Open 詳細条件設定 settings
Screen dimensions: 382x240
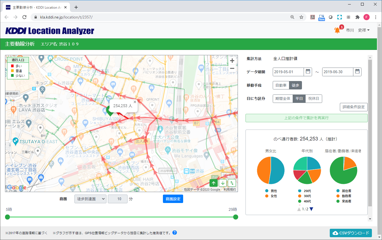pos(354,107)
